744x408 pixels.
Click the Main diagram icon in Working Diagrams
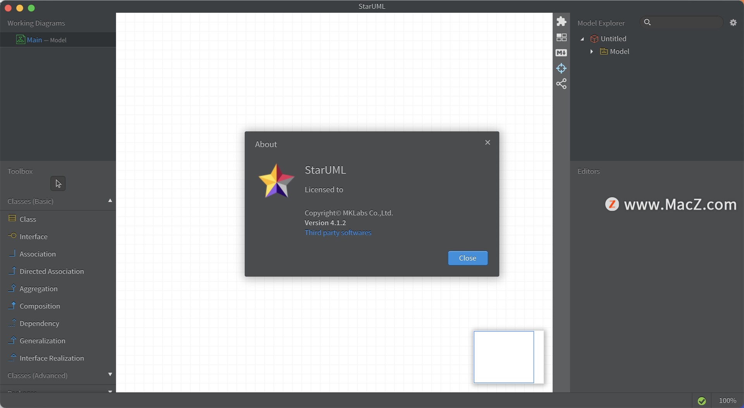click(x=21, y=39)
